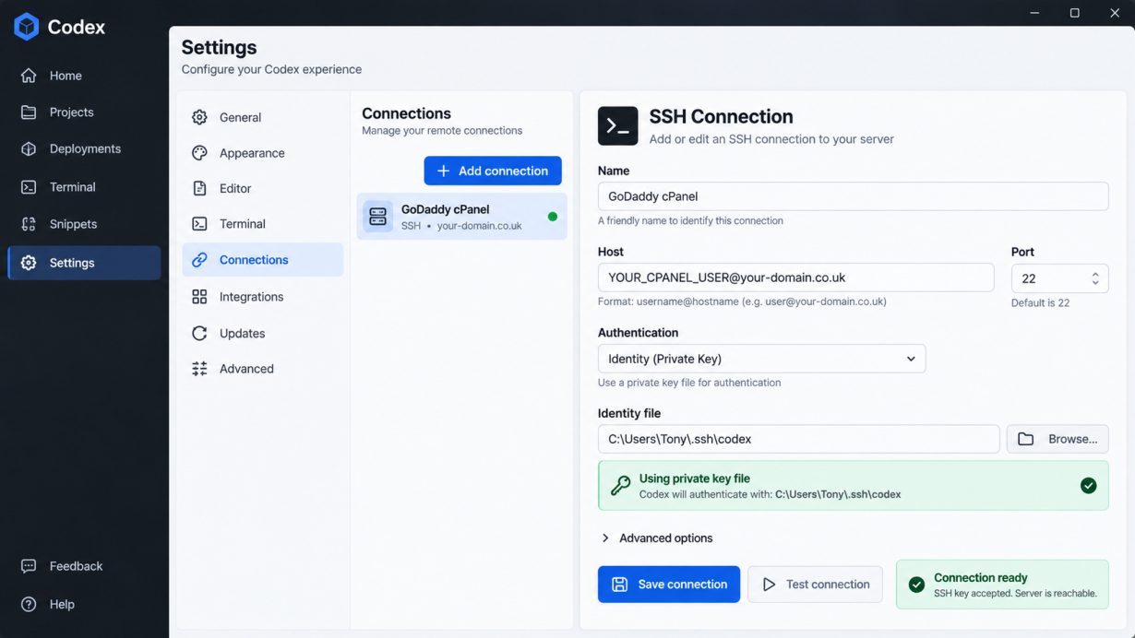1135x638 pixels.
Task: Select the Advanced sliders icon
Action: point(199,369)
